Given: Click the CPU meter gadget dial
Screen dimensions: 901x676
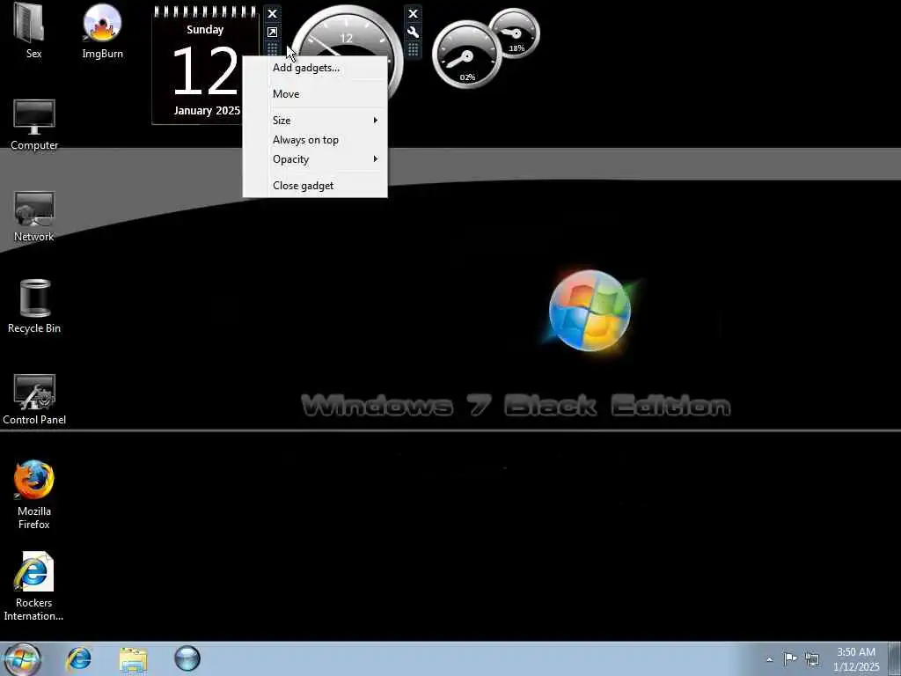Looking at the screenshot, I should [x=466, y=55].
